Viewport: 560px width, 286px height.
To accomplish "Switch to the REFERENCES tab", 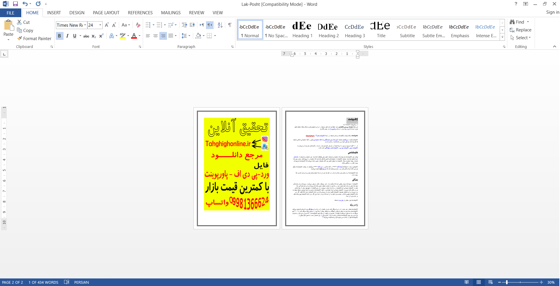I will coord(140,13).
